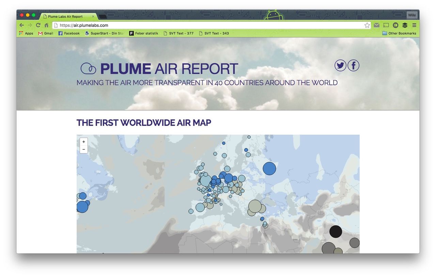The width and height of the screenshot is (436, 277).
Task: Select the black circle in the Middle East
Action: [336, 231]
